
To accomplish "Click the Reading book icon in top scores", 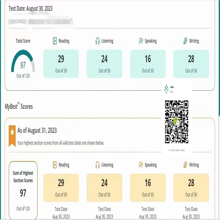I will tap(55, 41).
